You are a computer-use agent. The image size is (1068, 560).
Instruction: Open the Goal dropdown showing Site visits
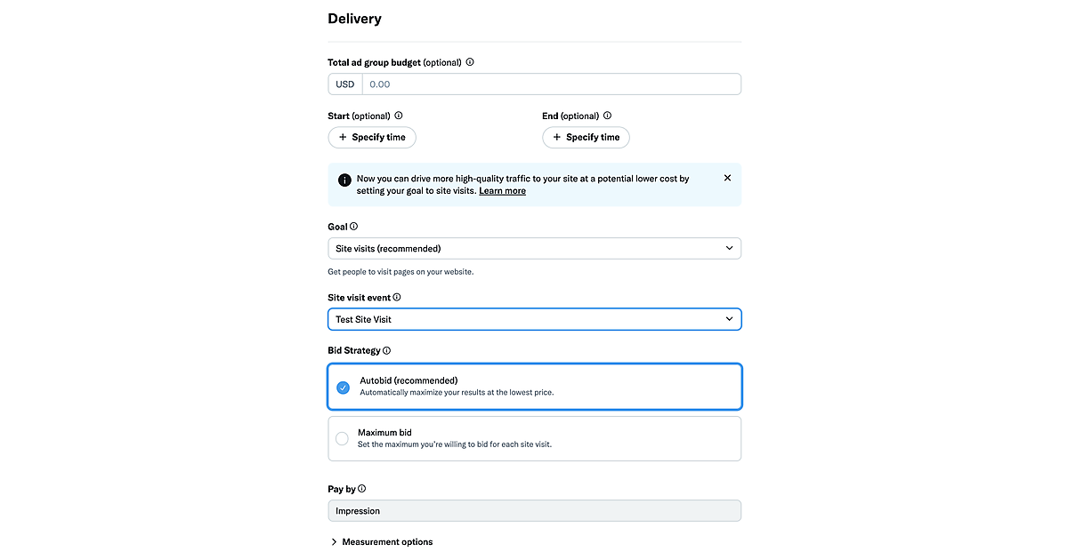click(x=534, y=248)
